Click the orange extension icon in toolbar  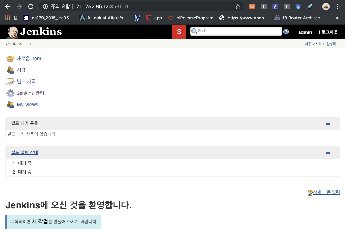pos(252,6)
